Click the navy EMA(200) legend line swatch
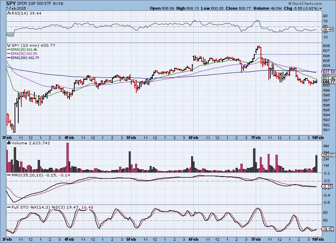The image size is (336, 243). pos(9,58)
